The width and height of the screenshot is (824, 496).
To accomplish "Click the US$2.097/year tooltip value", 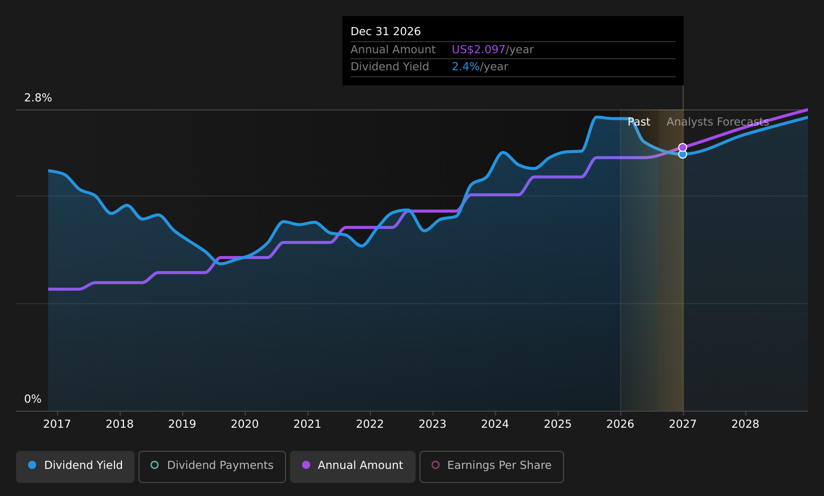I will tap(492, 50).
